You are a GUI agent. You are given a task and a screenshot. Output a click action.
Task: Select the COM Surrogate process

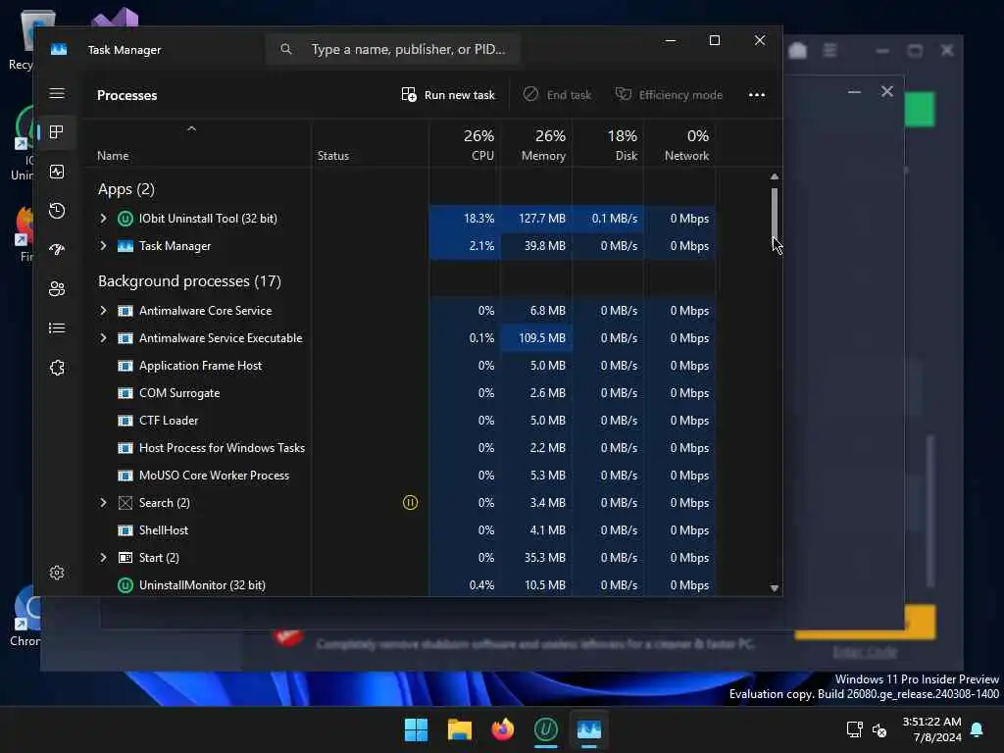coord(402,393)
